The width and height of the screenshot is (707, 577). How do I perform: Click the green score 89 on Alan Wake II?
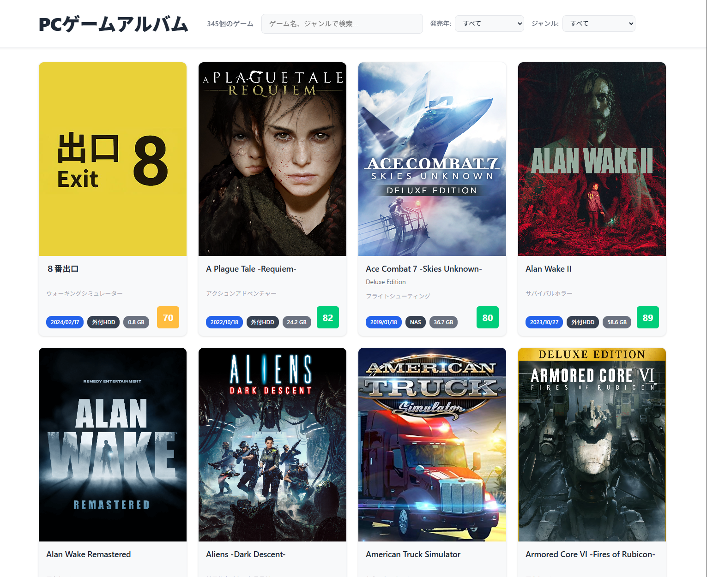pyautogui.click(x=647, y=317)
